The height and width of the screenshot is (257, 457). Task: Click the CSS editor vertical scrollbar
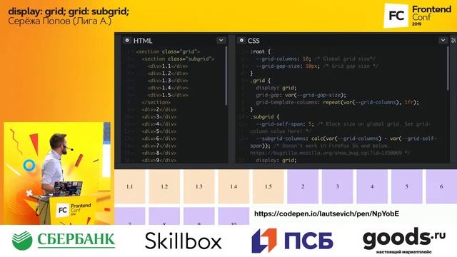[x=448, y=69]
